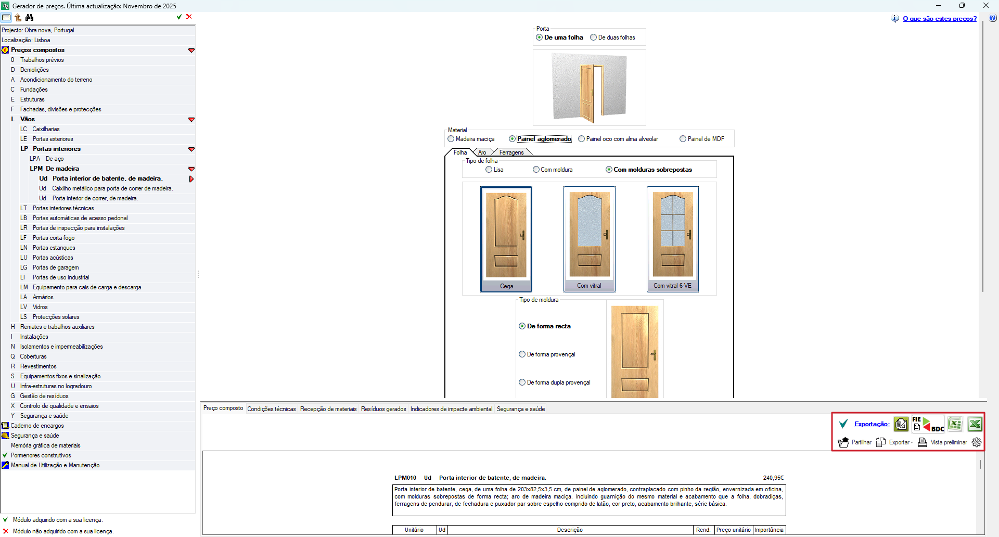Click the yellow-lined panel icon in left toolbar
Image resolution: width=999 pixels, height=537 pixels.
(x=6, y=17)
